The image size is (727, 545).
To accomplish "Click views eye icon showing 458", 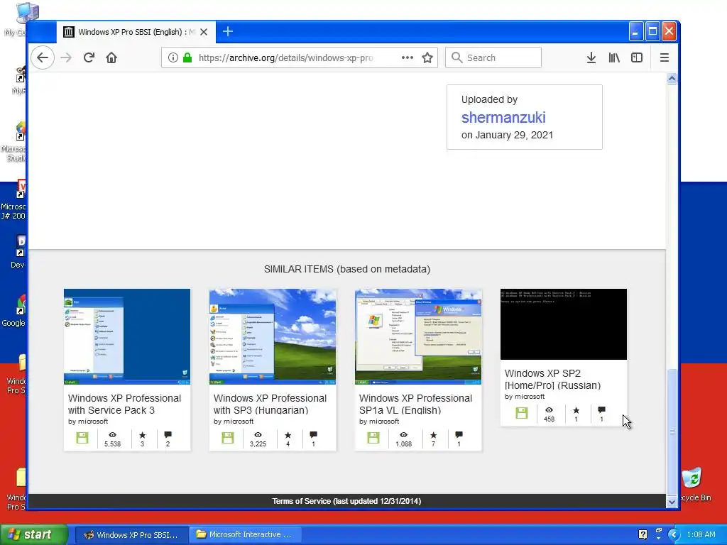I will [549, 409].
